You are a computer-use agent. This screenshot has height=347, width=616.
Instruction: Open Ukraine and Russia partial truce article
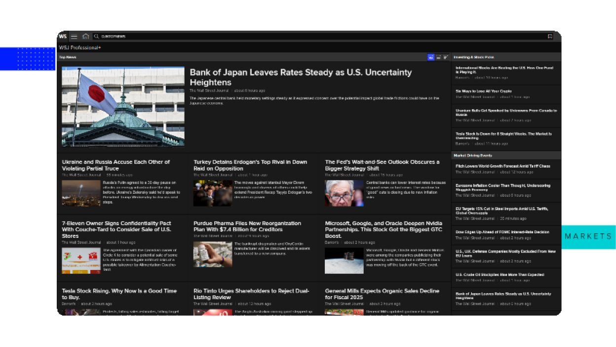click(116, 165)
